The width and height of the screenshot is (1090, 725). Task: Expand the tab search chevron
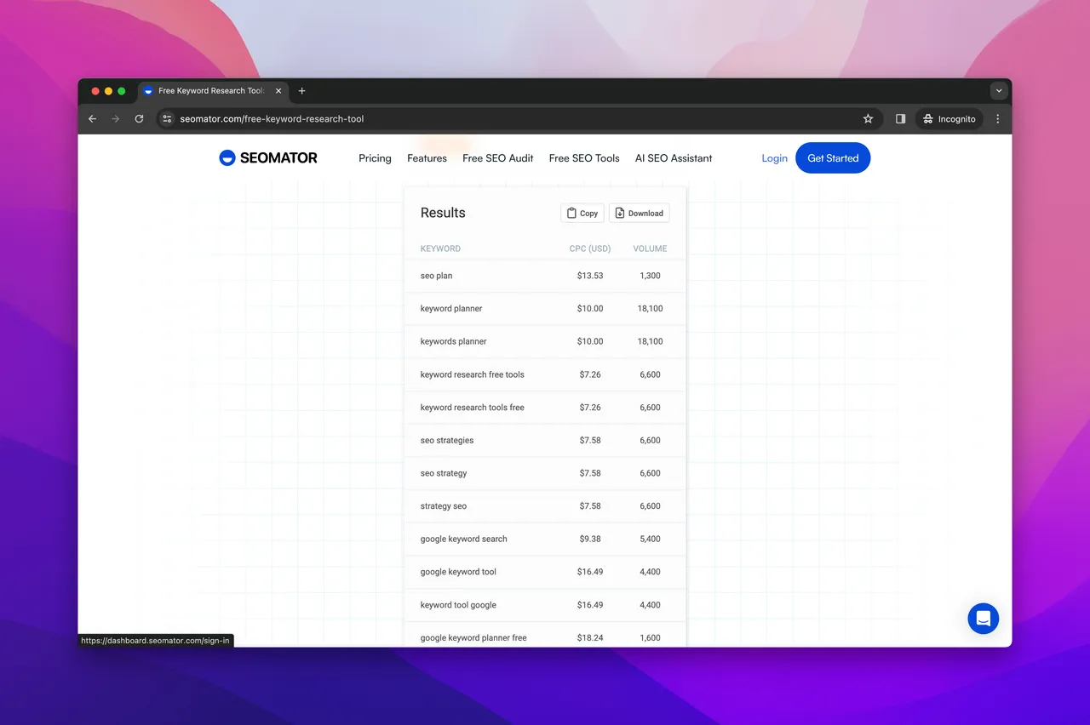click(x=999, y=91)
